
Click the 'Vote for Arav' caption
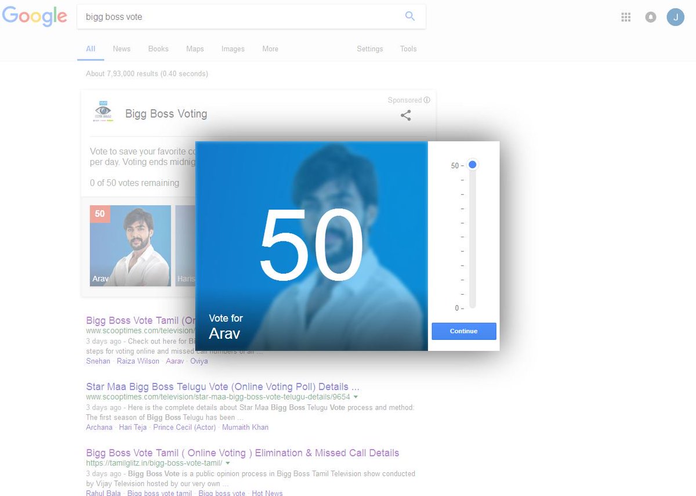(226, 327)
